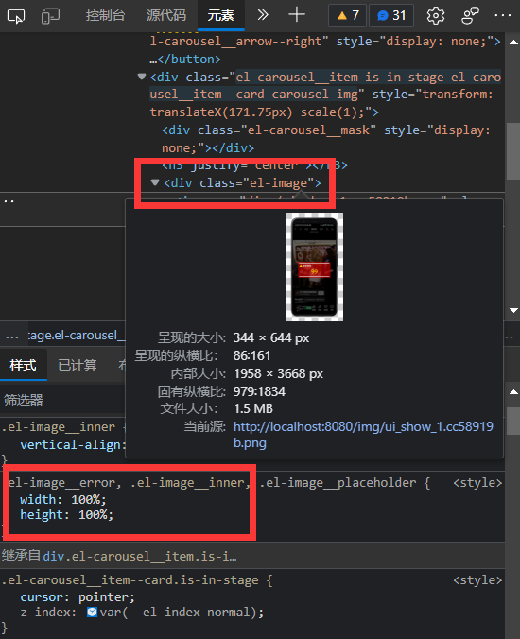
Task: Open the style source link for el-image__placeholder
Action: point(477,483)
